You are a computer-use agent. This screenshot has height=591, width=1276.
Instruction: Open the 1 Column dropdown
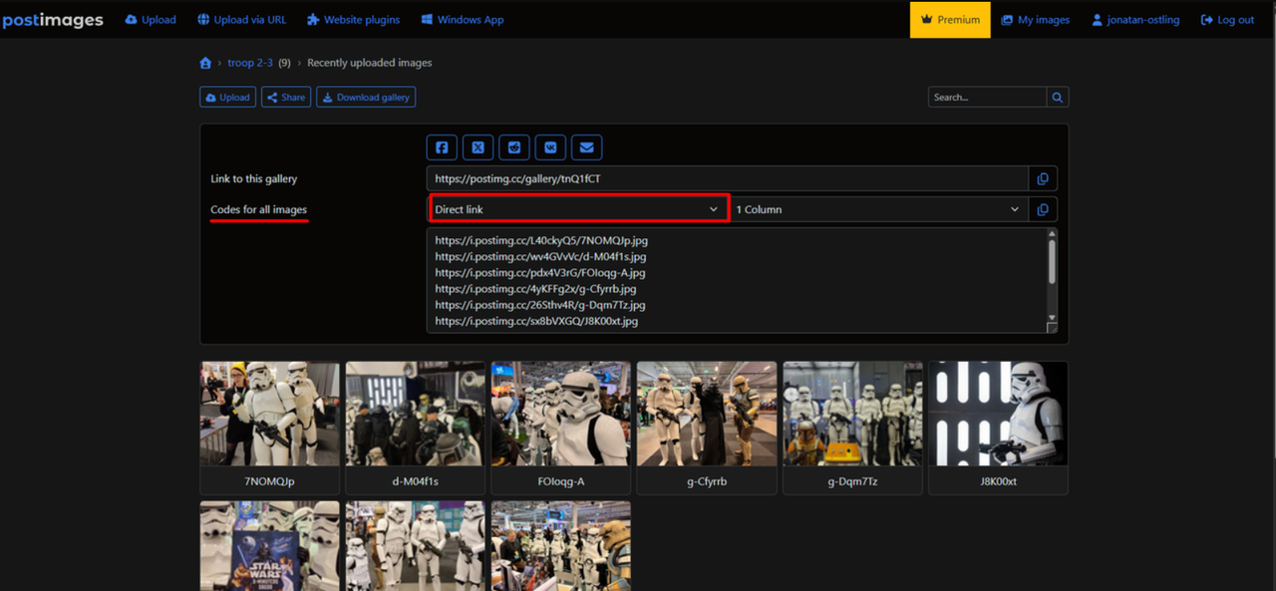click(878, 209)
